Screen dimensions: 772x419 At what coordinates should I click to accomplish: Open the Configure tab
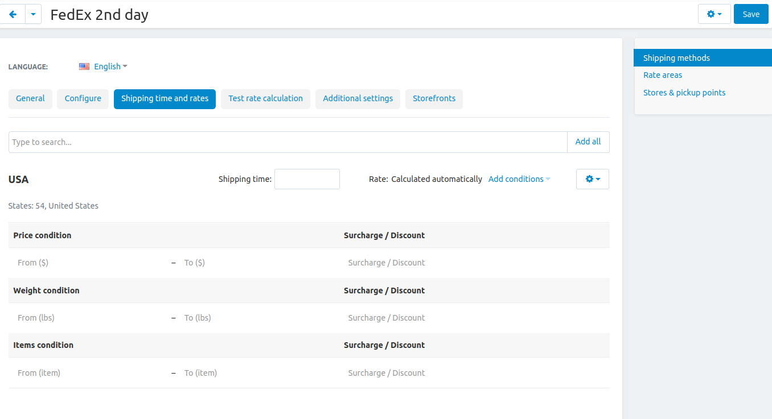(83, 98)
